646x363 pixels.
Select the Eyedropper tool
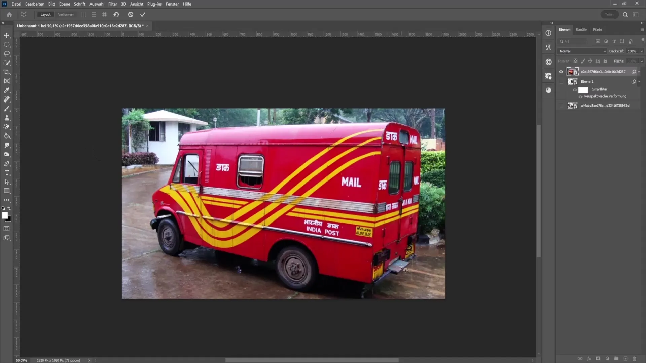pos(7,90)
